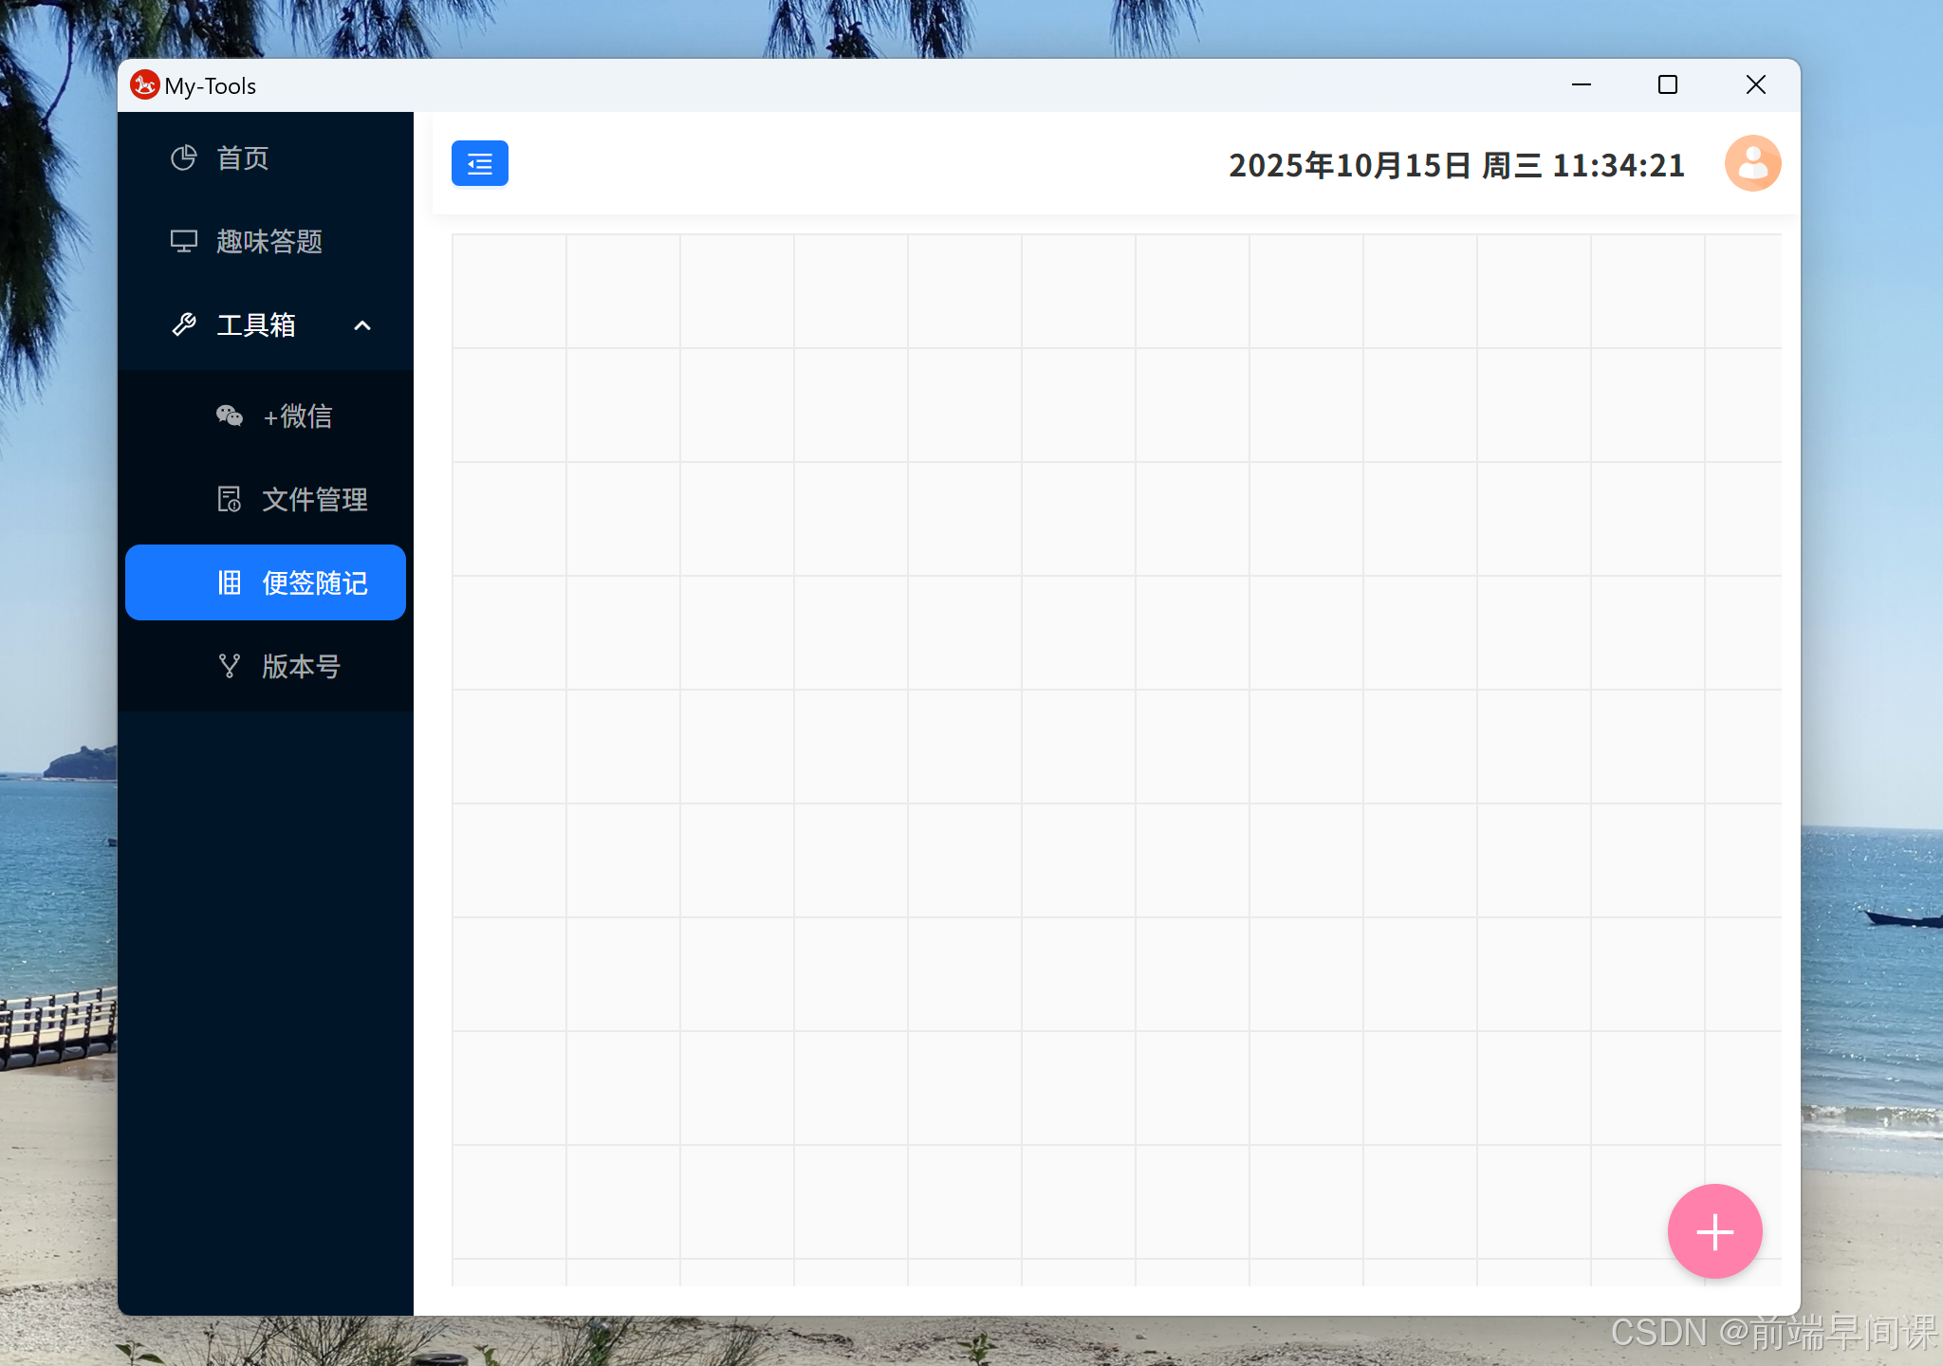Click the date and time display in the header

coord(1456,165)
